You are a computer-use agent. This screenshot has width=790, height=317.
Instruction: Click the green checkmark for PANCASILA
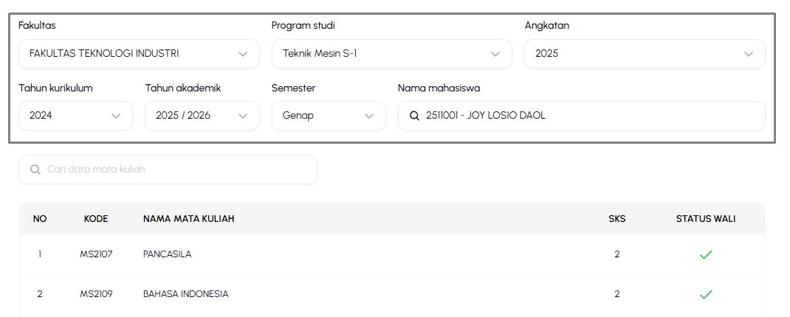705,254
